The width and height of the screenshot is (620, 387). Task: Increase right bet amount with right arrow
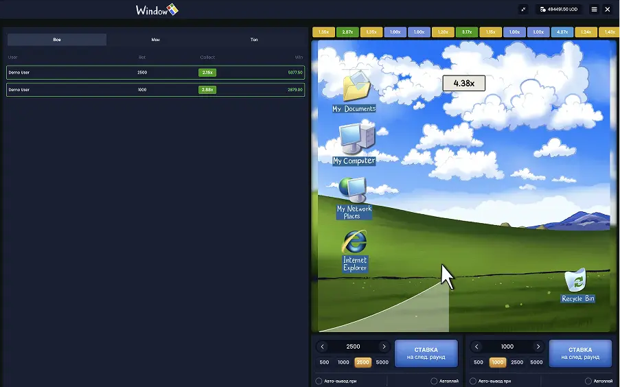pos(538,347)
